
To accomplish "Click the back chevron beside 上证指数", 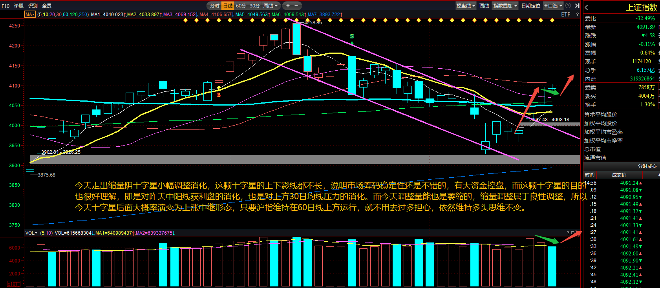I will (587, 7).
